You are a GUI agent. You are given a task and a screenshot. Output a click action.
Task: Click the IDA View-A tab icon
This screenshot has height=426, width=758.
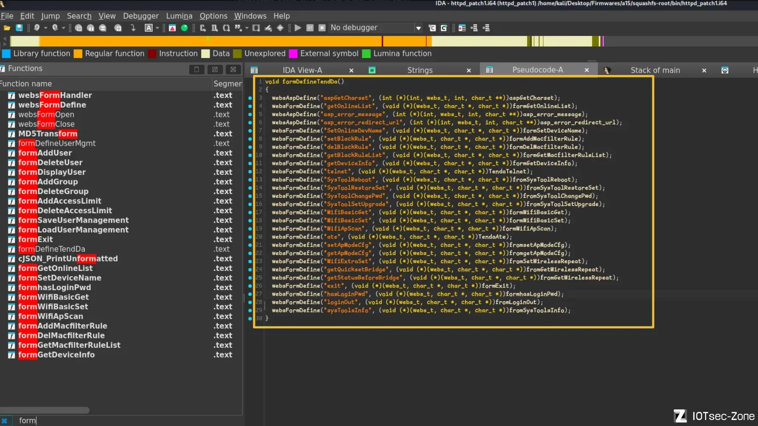[x=254, y=70]
